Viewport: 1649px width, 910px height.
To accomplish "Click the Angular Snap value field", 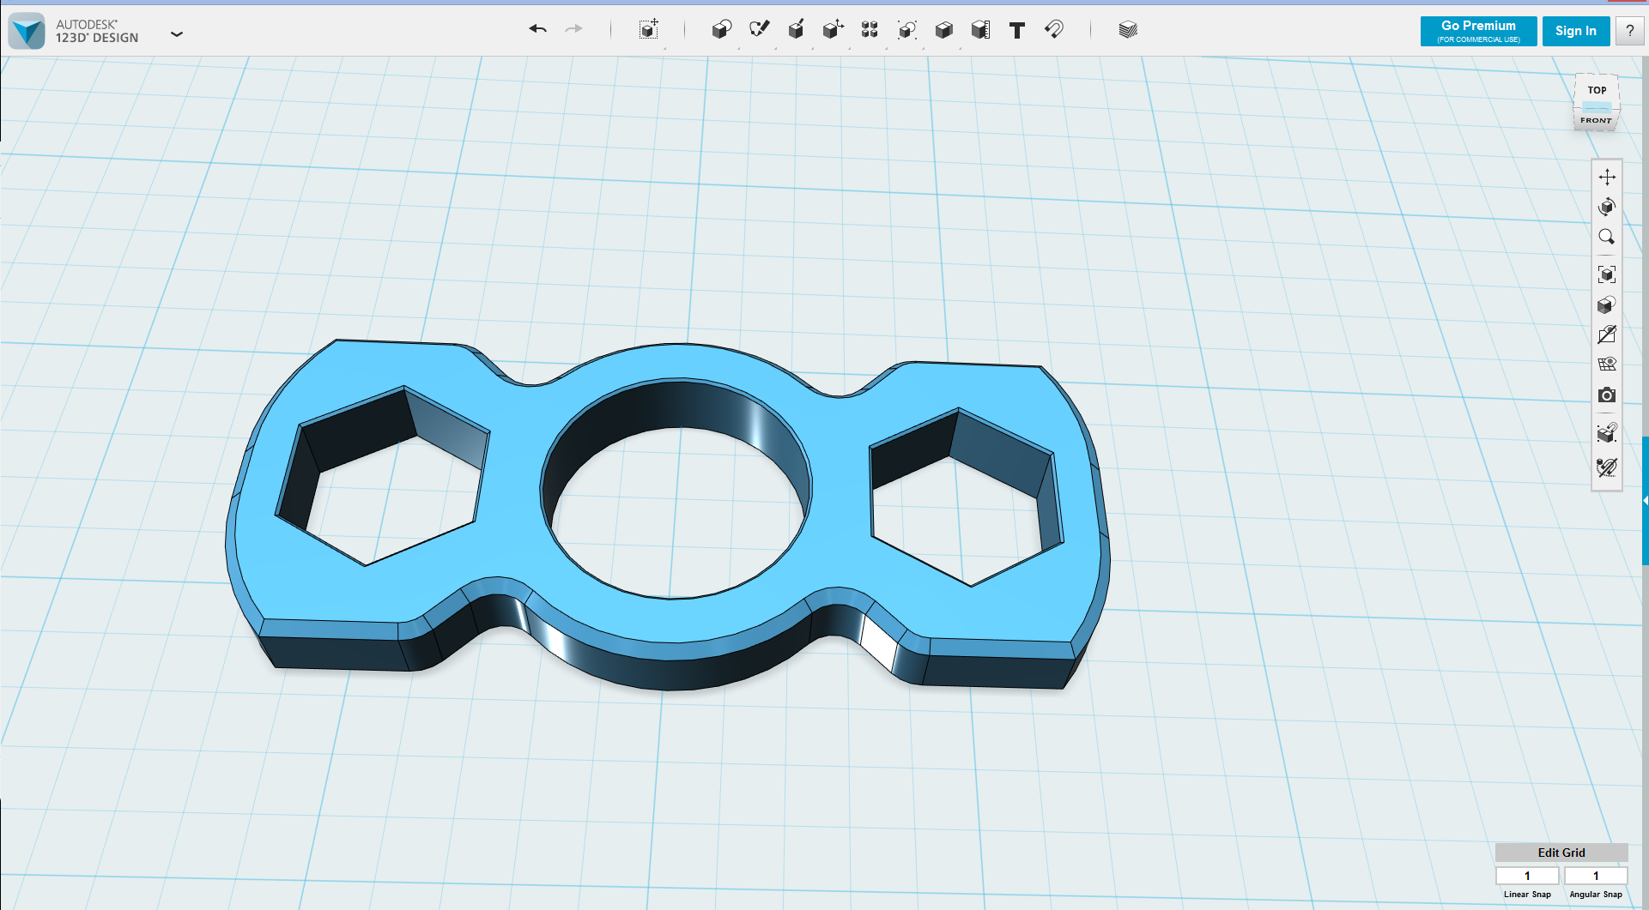I will tap(1596, 876).
